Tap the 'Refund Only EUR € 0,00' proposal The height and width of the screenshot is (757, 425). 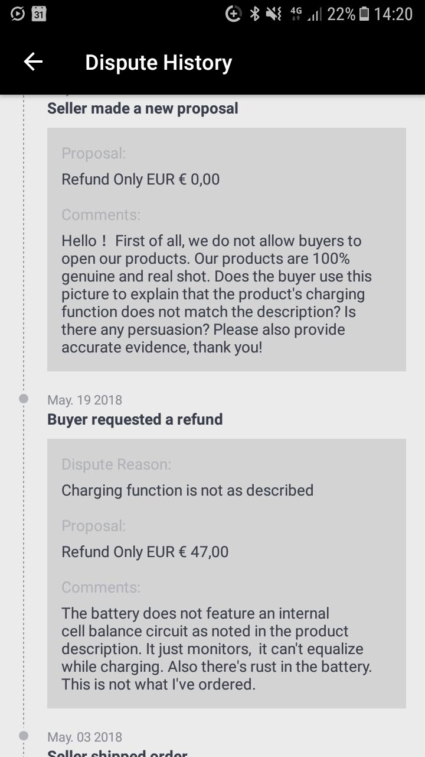(x=140, y=179)
